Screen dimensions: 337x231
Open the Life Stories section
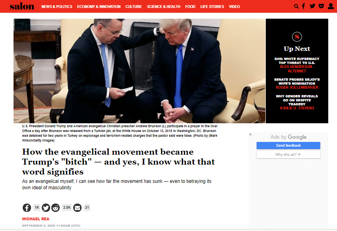212,7
